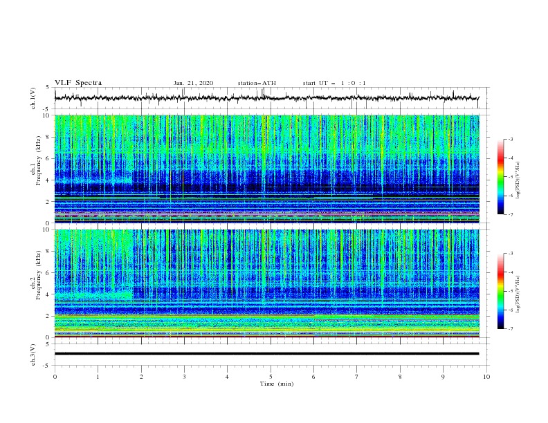
Task: Select the date label "Jan. 21, 2020"
Action: click(193, 83)
